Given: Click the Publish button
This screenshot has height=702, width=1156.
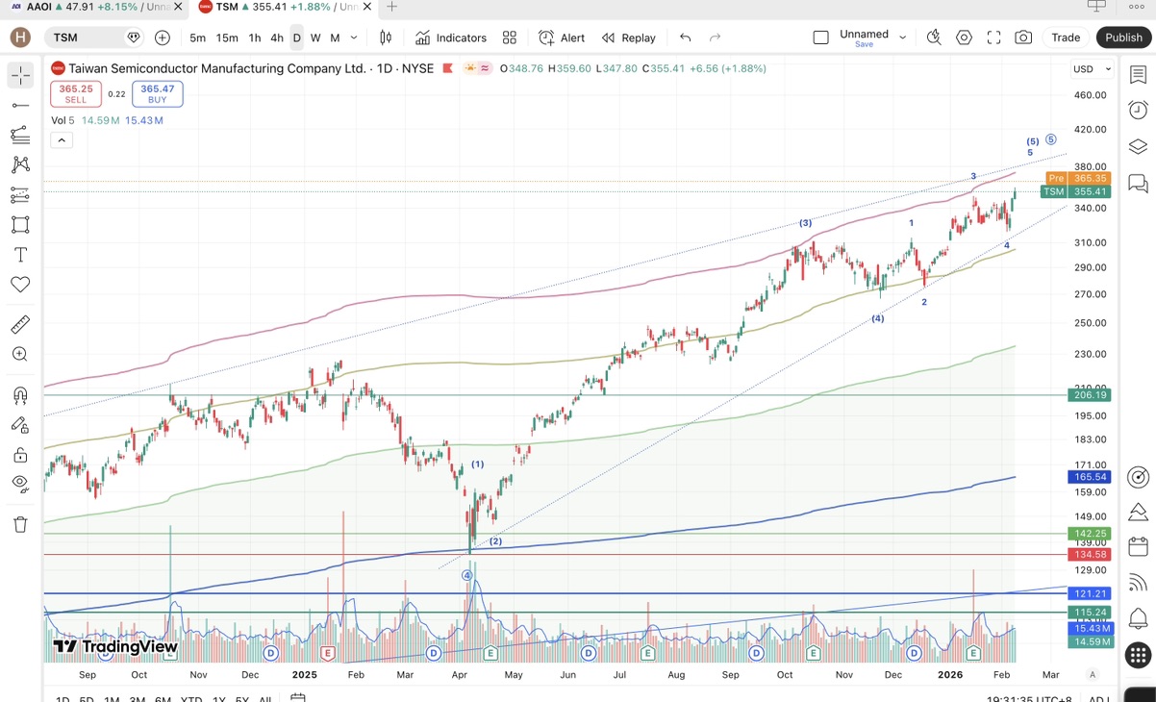Looking at the screenshot, I should click(x=1122, y=38).
